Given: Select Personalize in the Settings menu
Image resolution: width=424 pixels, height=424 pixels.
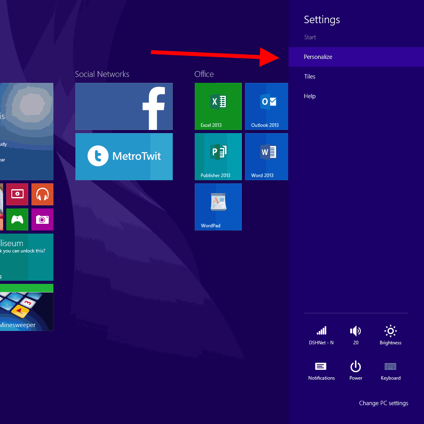Looking at the screenshot, I should pos(318,57).
